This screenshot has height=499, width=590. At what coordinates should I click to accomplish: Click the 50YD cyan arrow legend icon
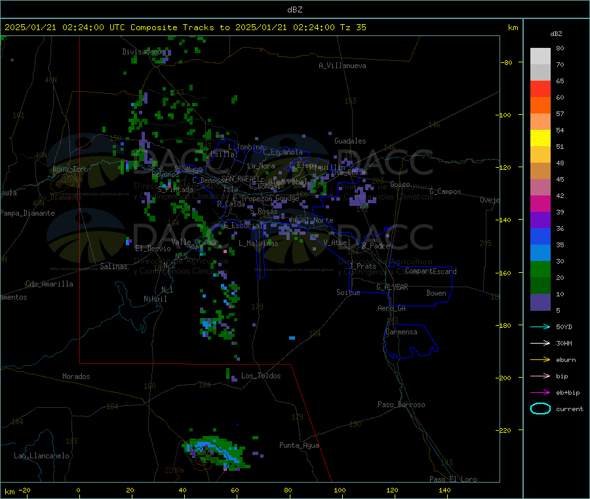pyautogui.click(x=540, y=327)
